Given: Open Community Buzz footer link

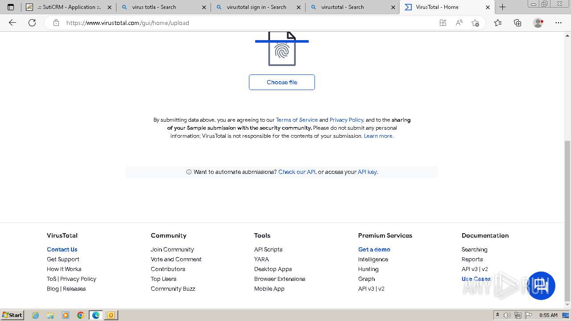Looking at the screenshot, I should (x=173, y=288).
